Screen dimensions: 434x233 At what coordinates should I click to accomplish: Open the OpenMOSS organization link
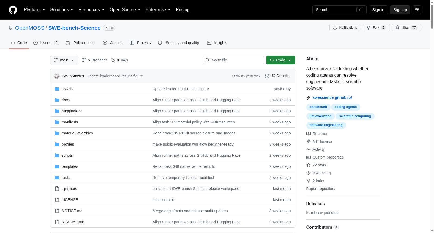click(x=30, y=28)
